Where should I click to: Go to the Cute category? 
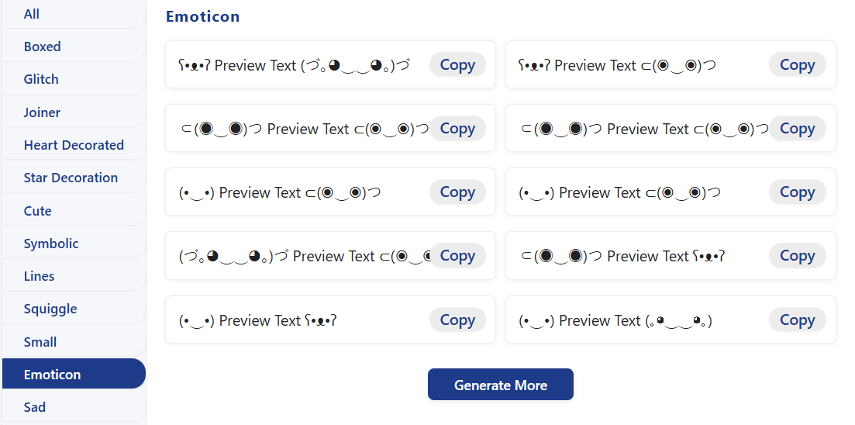tap(74, 211)
